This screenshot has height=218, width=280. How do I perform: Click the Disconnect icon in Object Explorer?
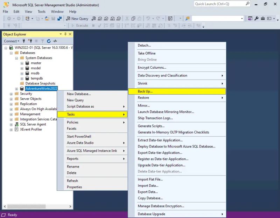point(30,41)
